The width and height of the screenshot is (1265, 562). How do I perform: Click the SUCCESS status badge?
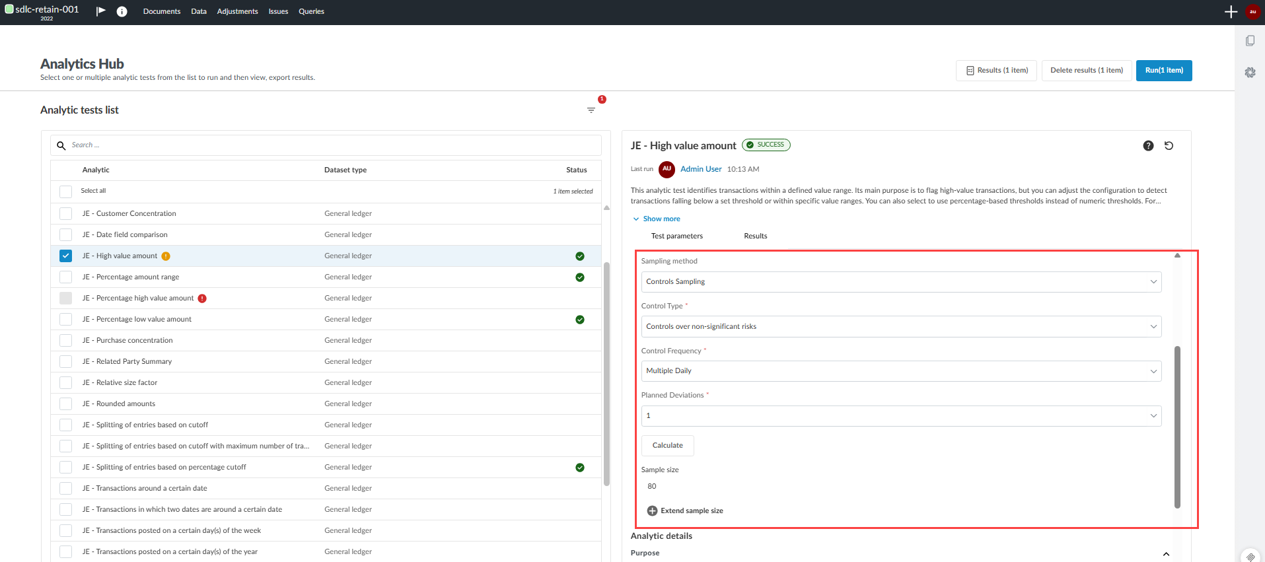766,145
